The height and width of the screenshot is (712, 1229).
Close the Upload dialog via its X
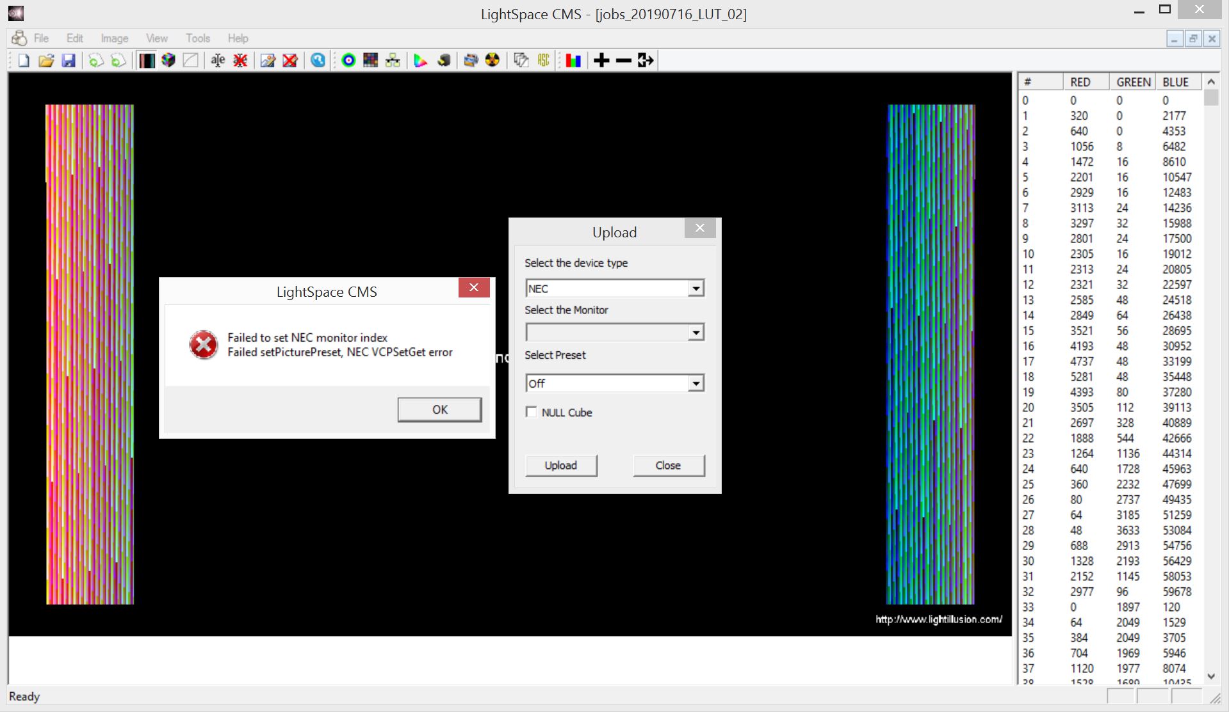[700, 228]
